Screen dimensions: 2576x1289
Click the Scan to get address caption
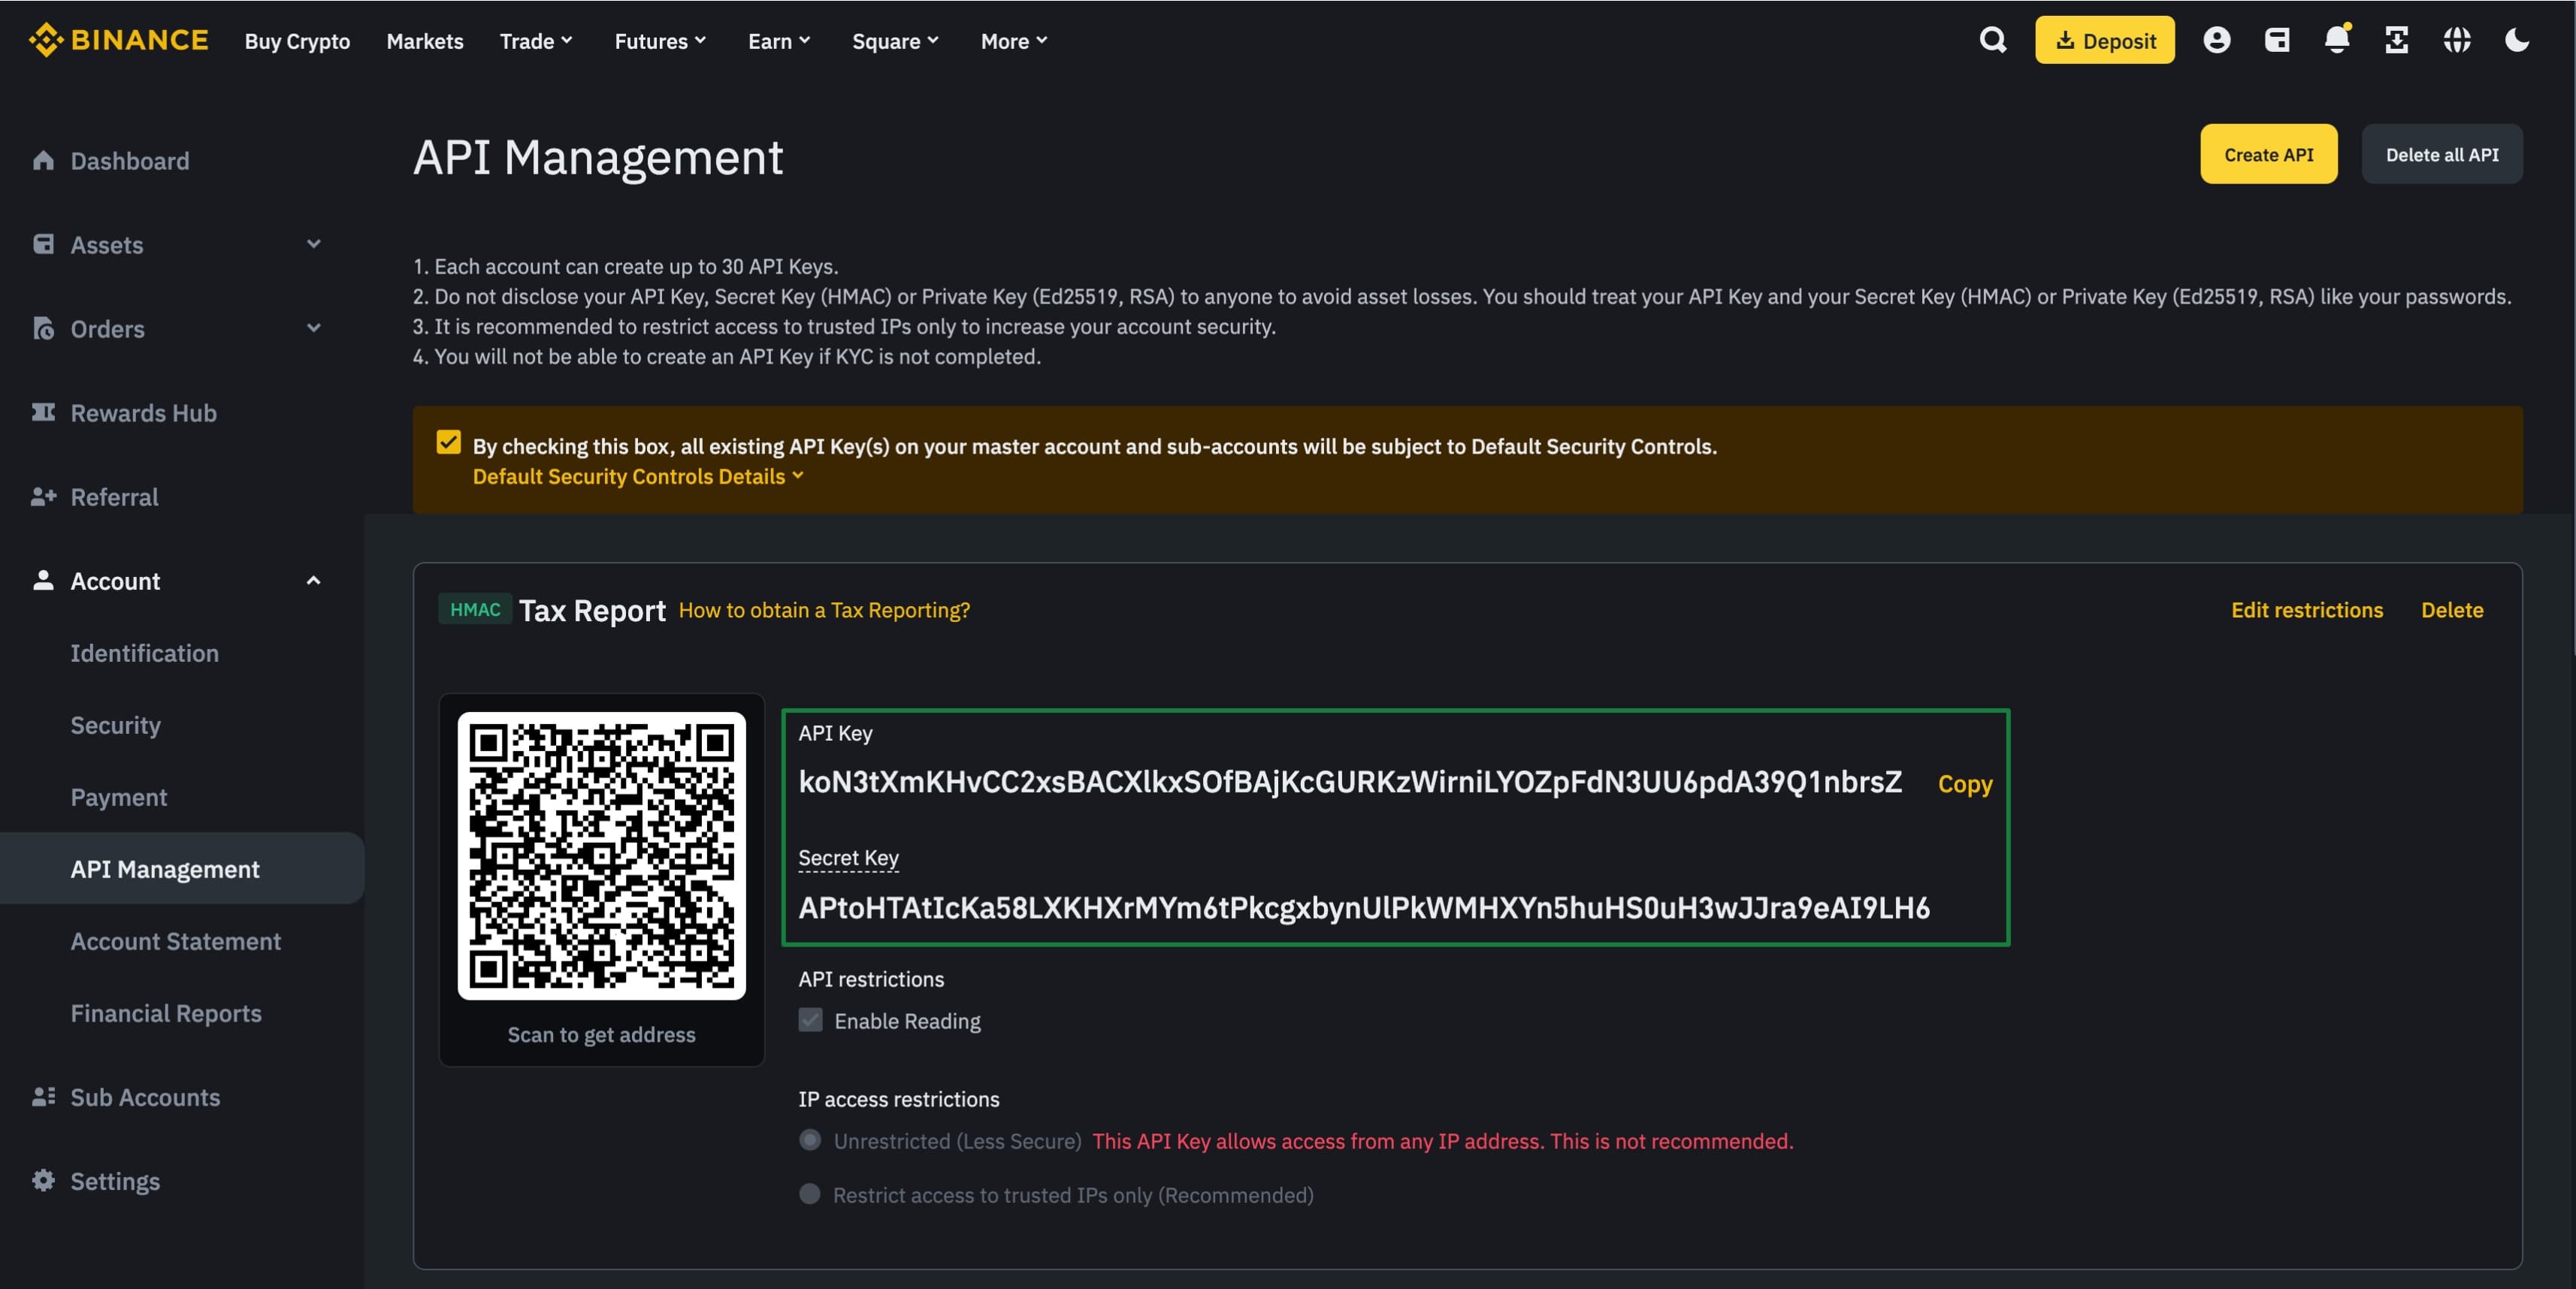click(601, 1034)
